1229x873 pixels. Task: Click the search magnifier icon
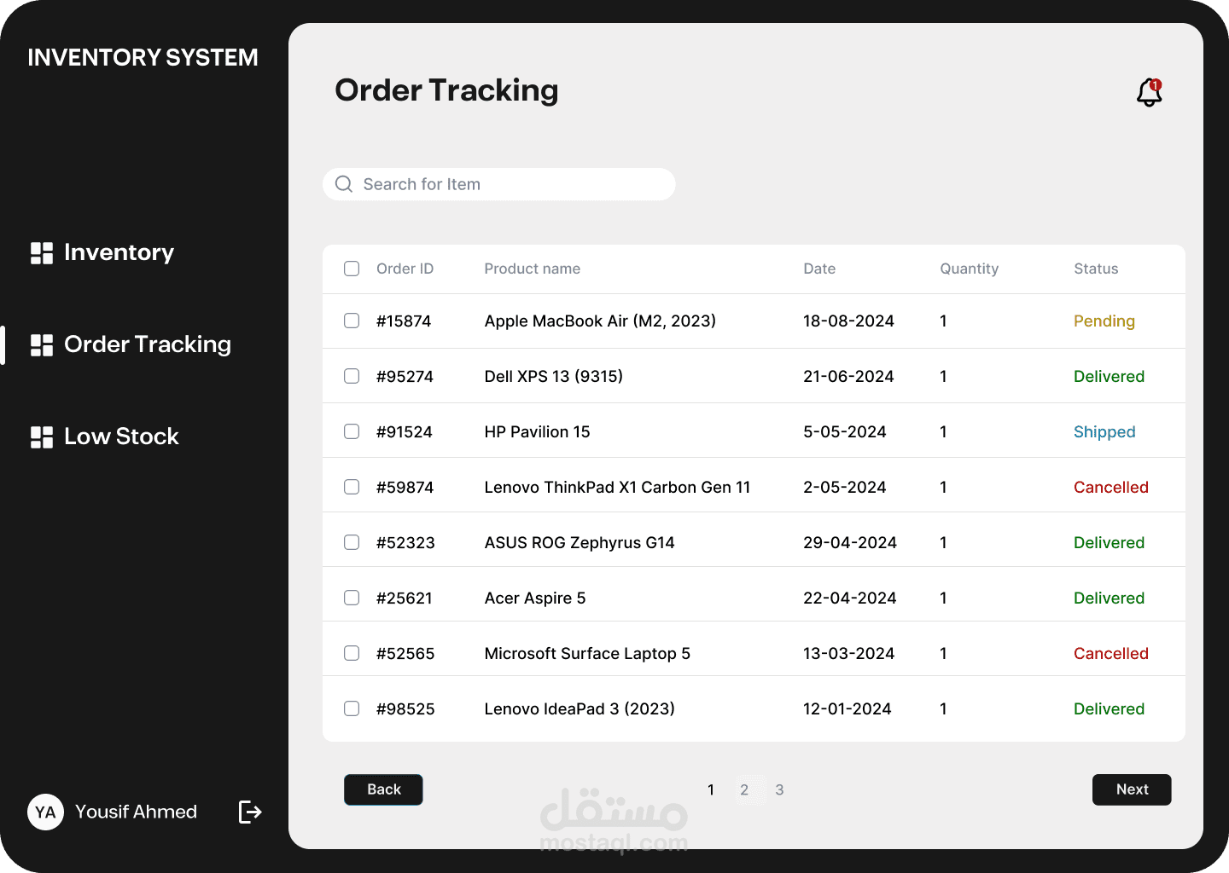click(344, 184)
